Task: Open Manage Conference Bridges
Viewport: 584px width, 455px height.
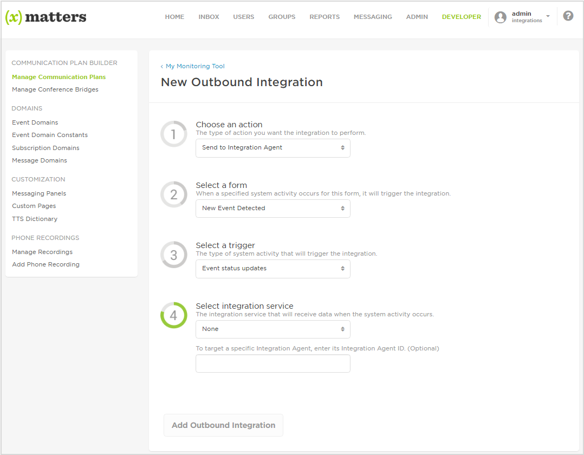Action: pos(55,89)
